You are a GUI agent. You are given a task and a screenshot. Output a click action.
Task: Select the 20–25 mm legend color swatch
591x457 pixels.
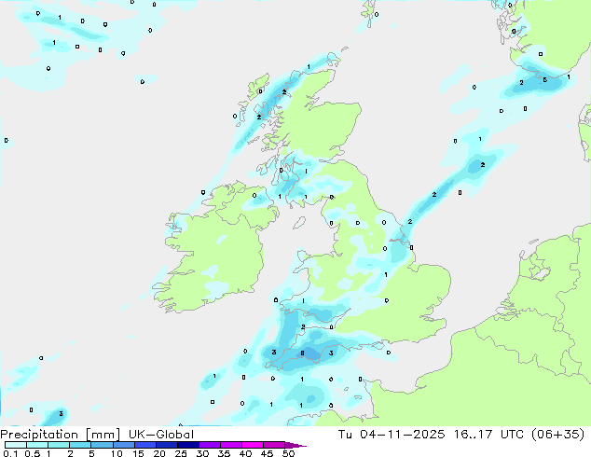pyautogui.click(x=167, y=445)
